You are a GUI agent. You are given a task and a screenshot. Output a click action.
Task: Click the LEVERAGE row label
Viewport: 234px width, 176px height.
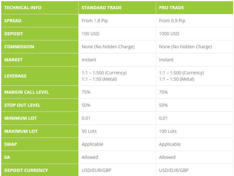(x=15, y=76)
